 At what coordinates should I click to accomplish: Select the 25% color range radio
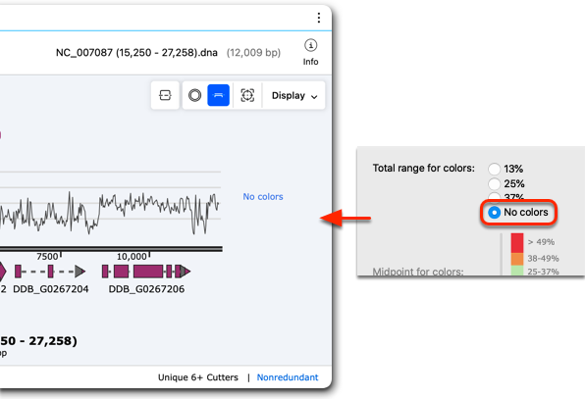click(x=495, y=183)
